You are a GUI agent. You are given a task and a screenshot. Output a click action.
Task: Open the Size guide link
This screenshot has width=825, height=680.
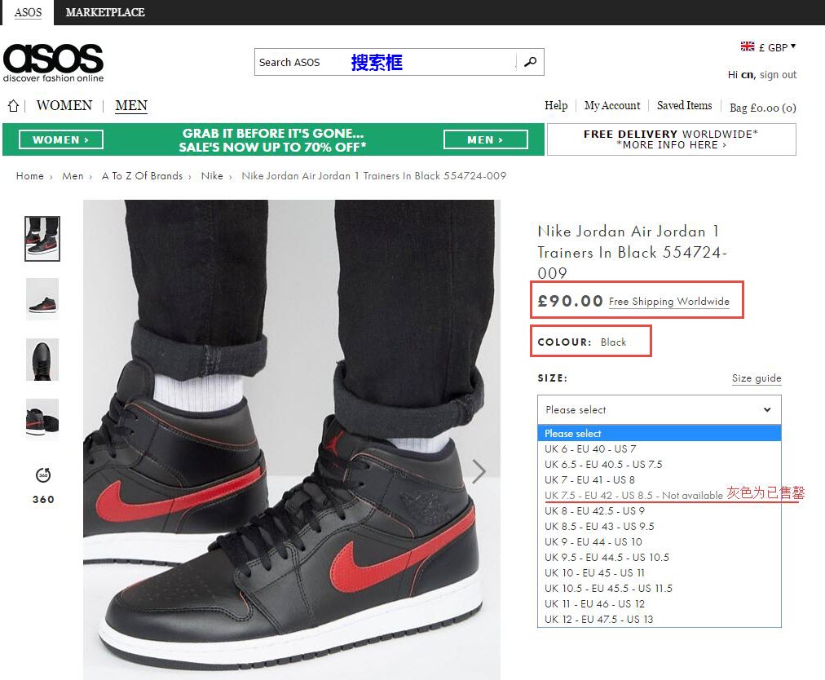tap(756, 378)
